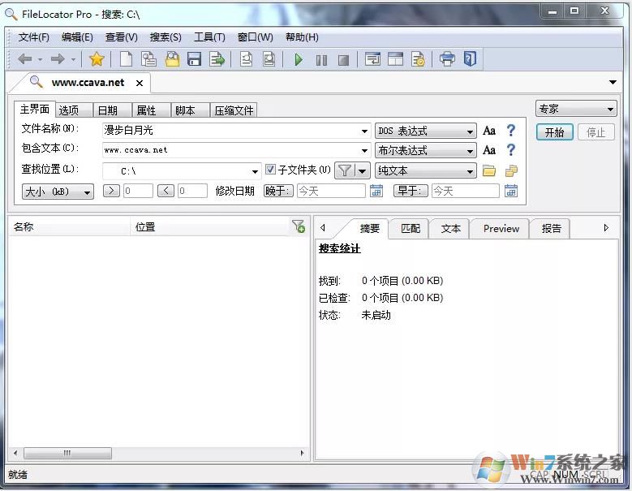This screenshot has height=491, width=632.
Task: Toggle the 子文件夹 subfolders checkbox
Action: click(x=271, y=170)
